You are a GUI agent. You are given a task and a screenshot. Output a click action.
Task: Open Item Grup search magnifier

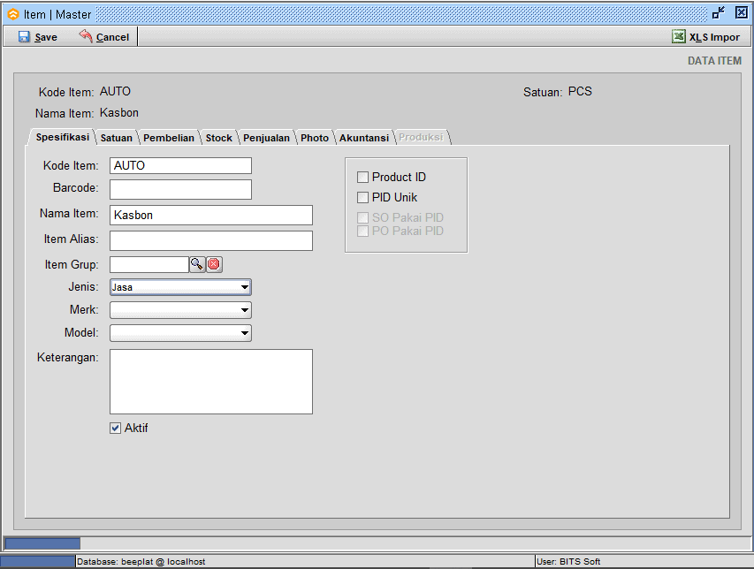coord(196,264)
